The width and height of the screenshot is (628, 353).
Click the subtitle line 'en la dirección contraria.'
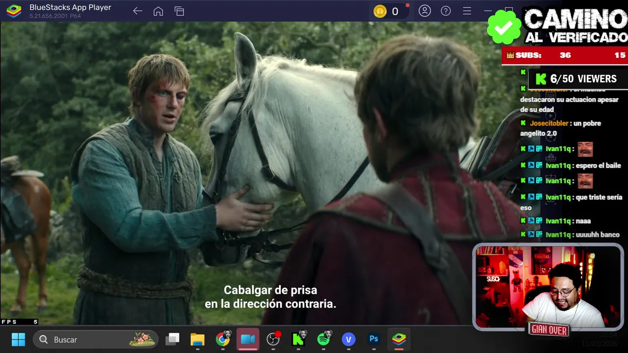pyautogui.click(x=270, y=304)
